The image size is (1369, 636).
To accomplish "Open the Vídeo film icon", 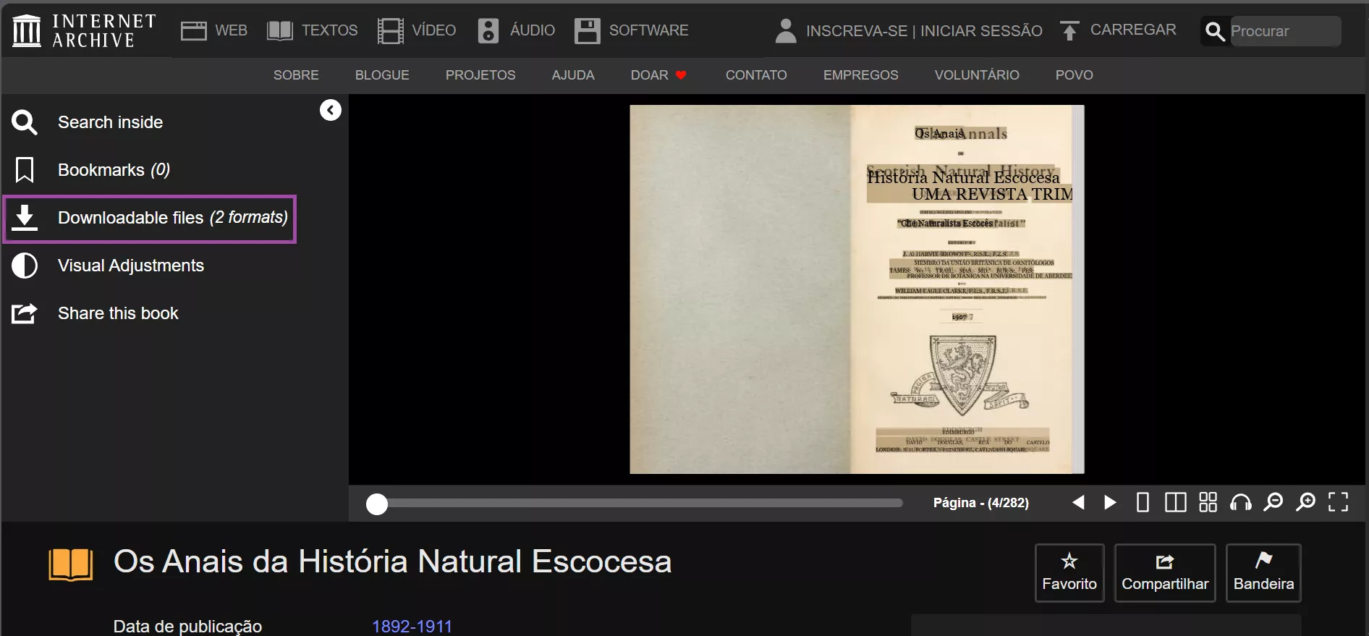I will (390, 30).
